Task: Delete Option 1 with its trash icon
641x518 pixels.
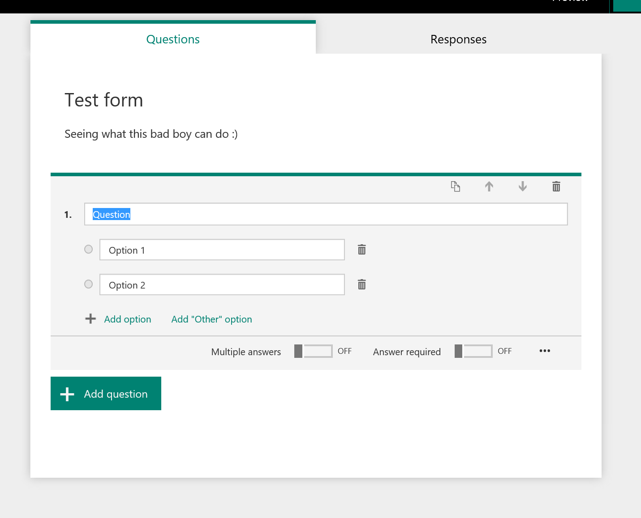Action: click(362, 250)
